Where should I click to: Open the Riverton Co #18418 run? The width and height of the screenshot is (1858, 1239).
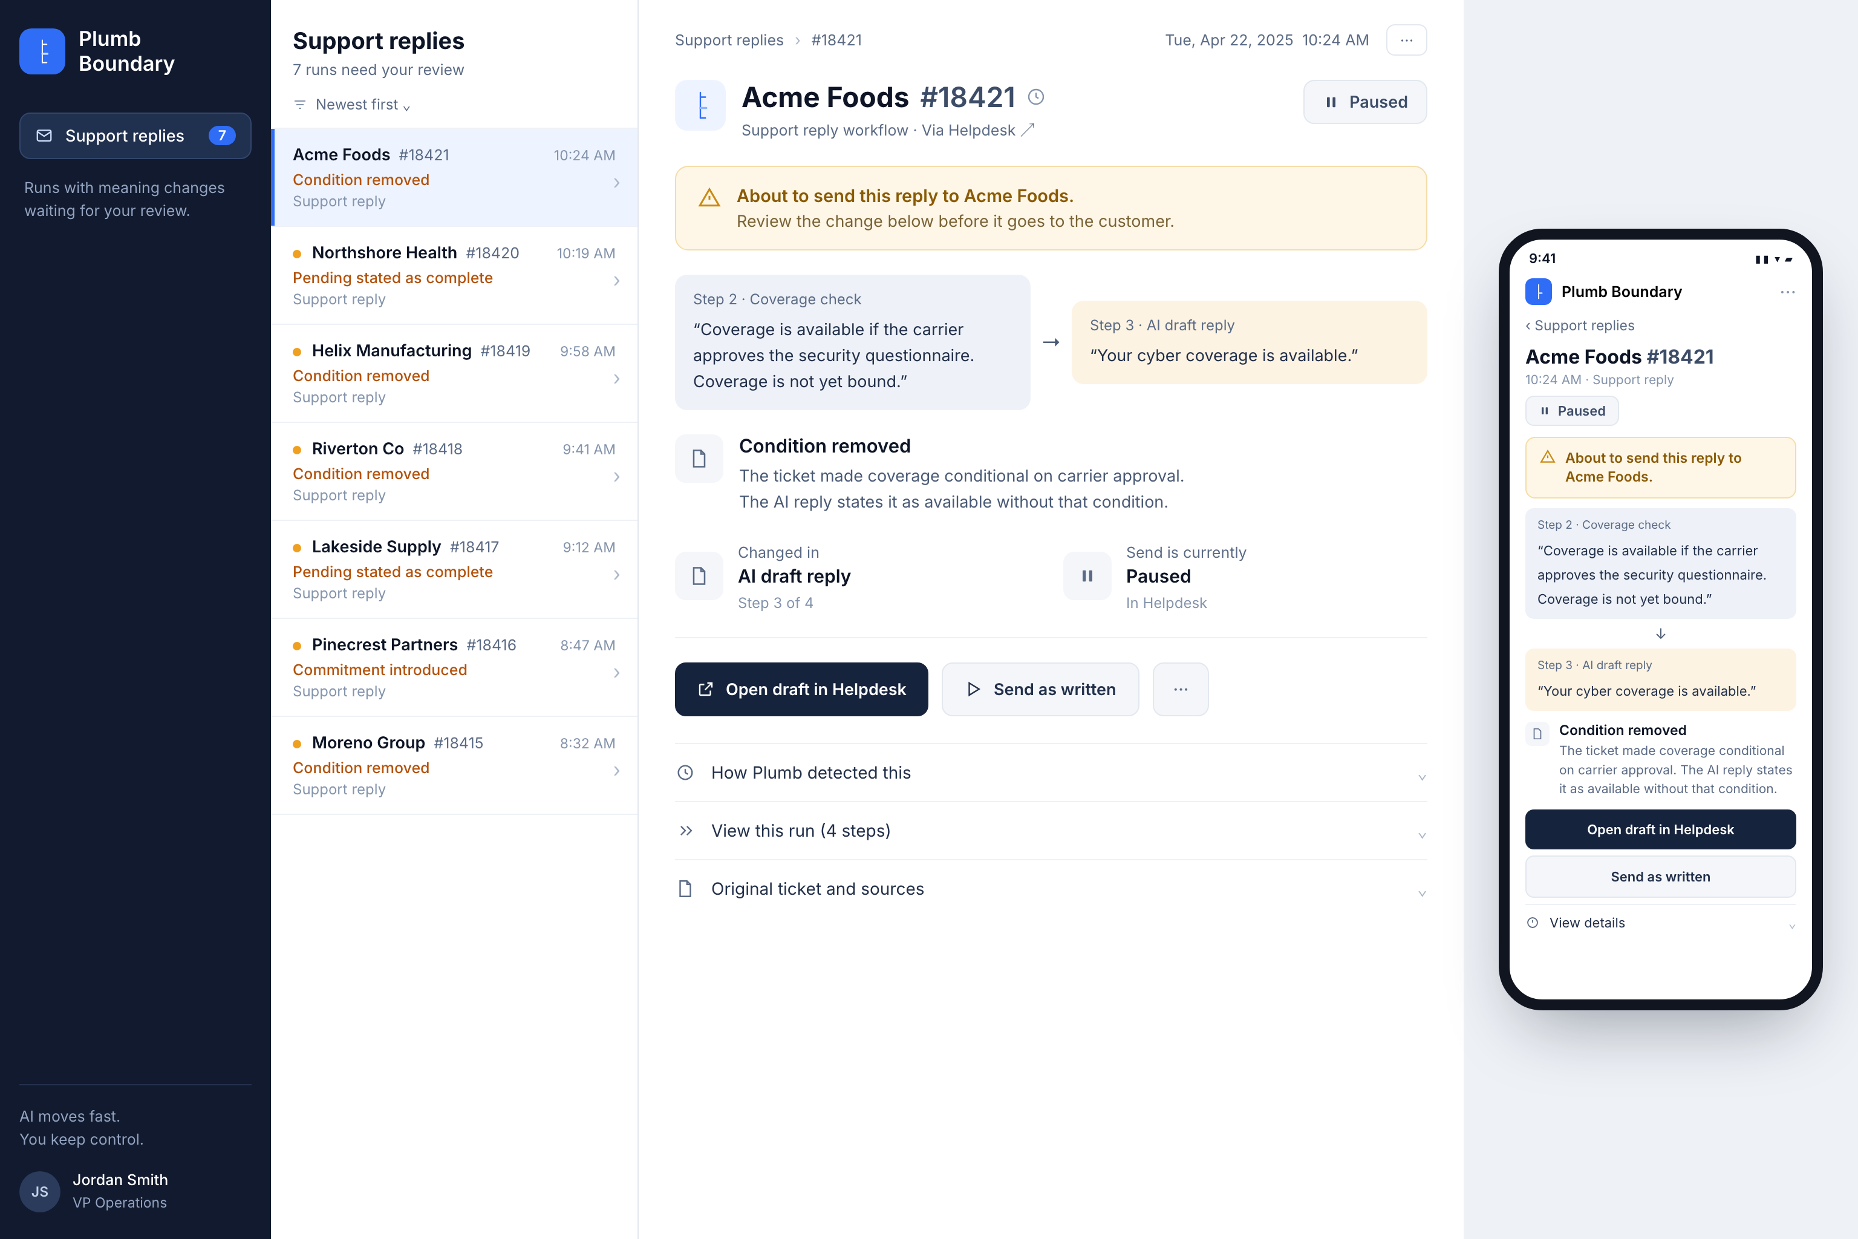455,472
